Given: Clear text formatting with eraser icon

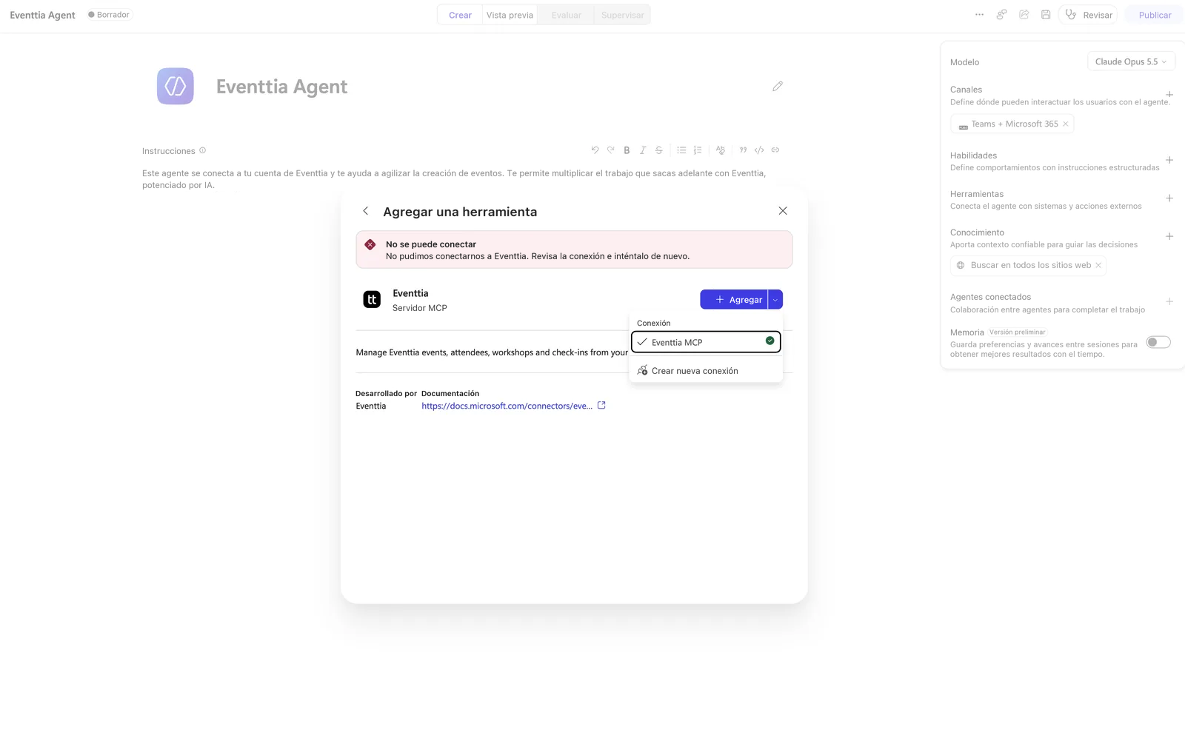Looking at the screenshot, I should (x=721, y=150).
